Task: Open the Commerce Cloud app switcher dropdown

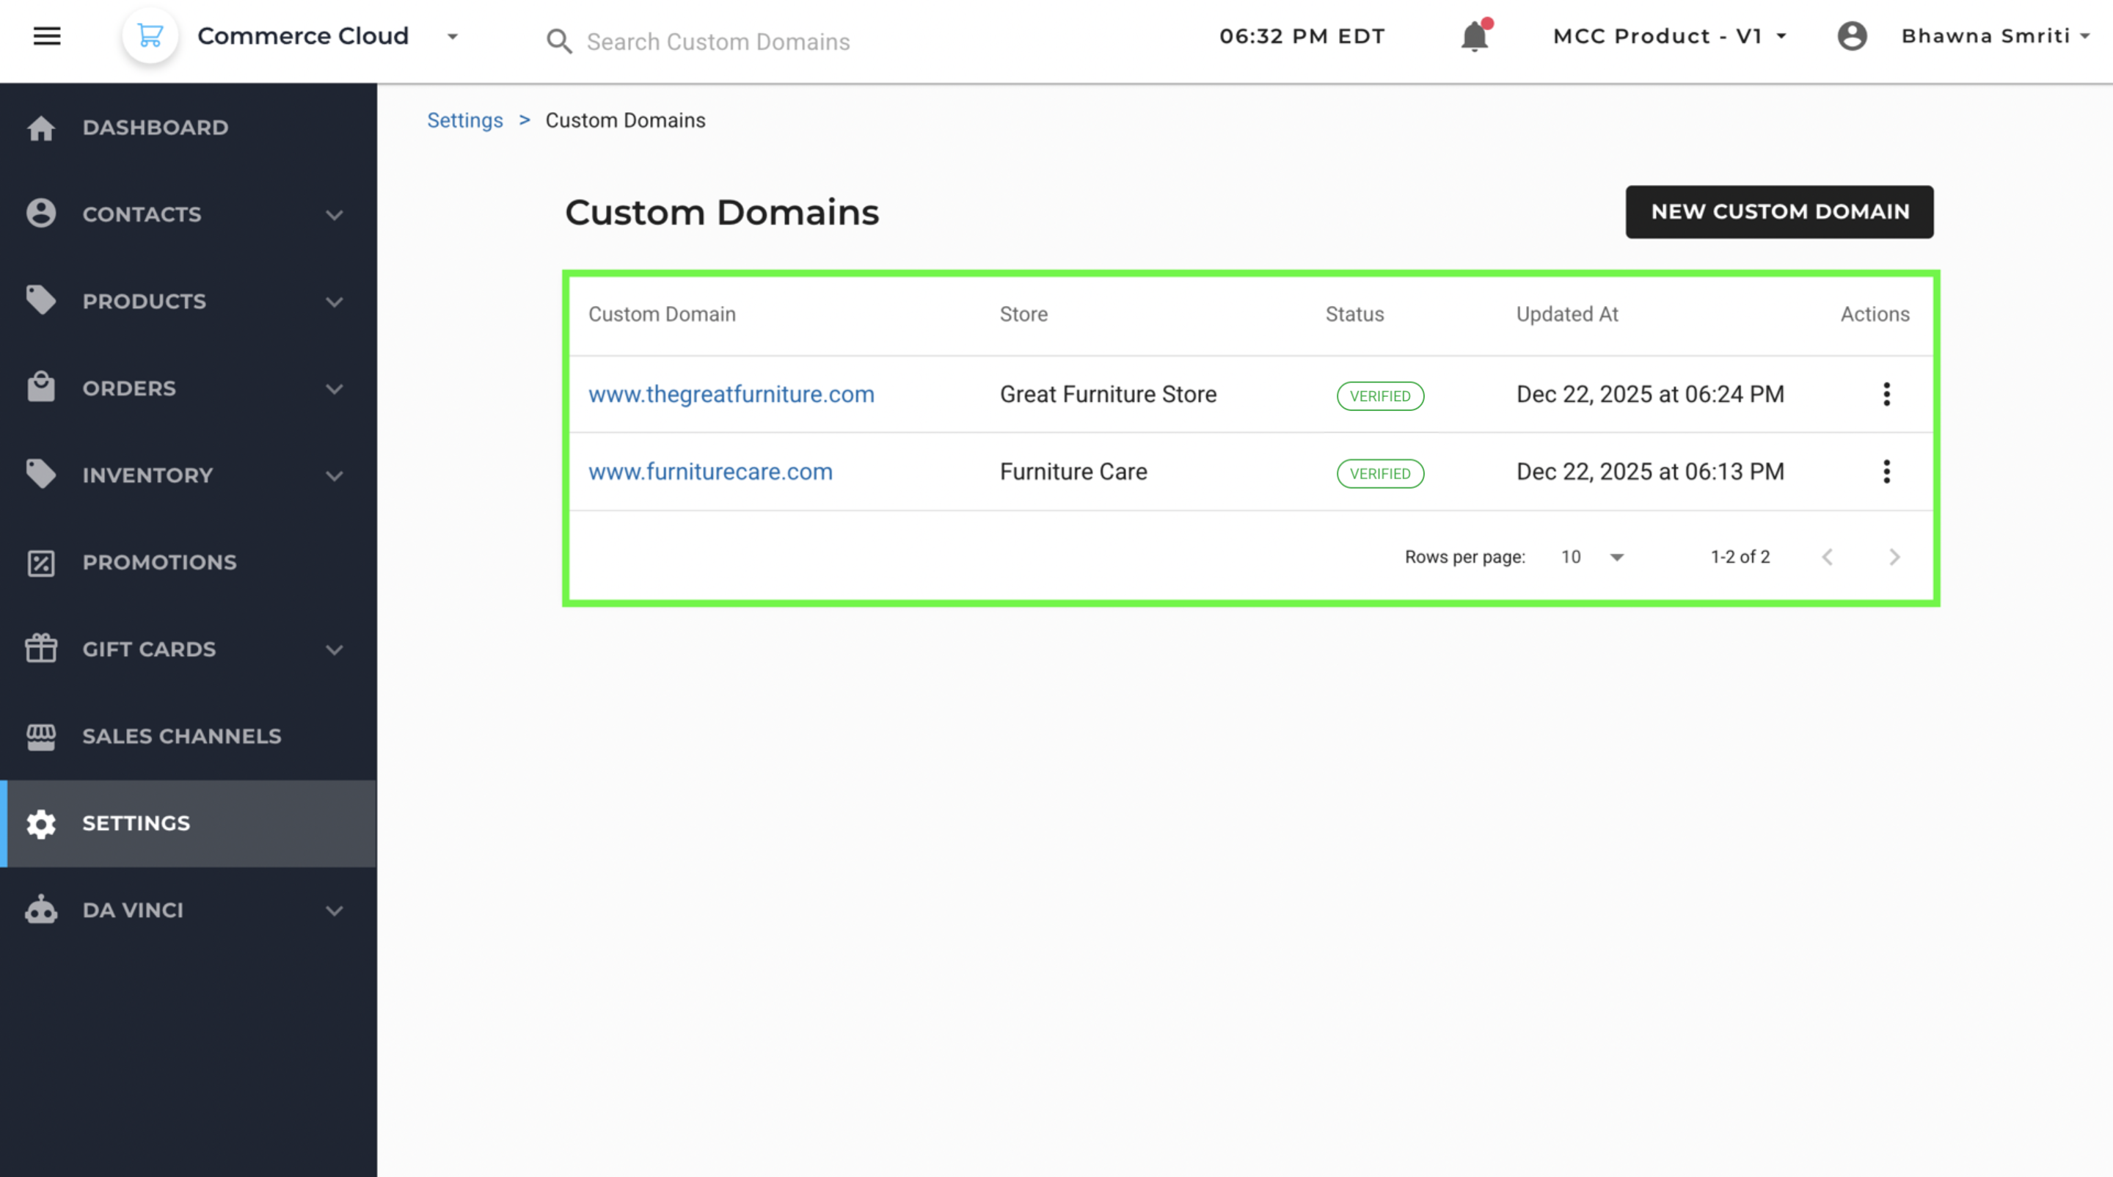Action: (452, 37)
